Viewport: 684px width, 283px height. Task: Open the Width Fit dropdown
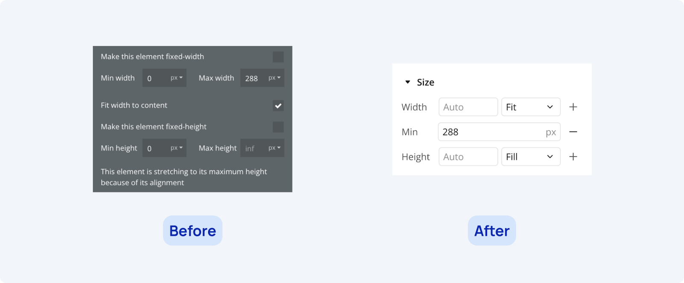[x=531, y=107]
